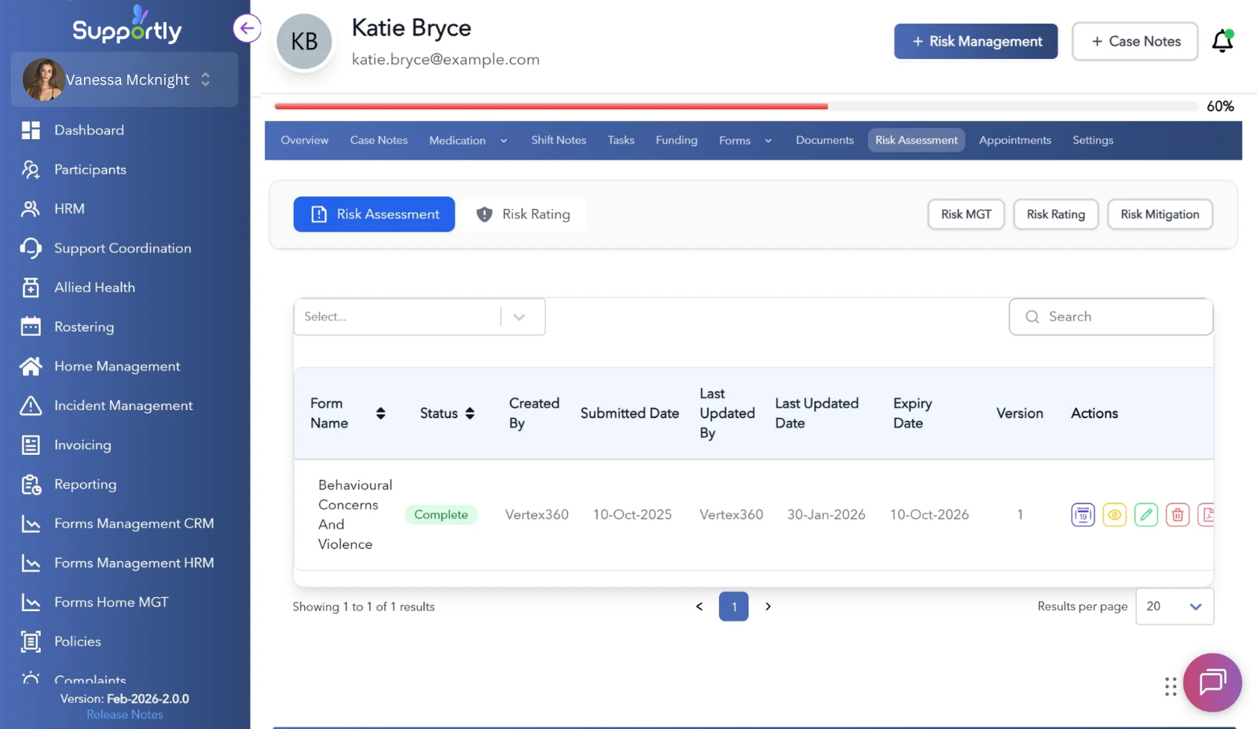Switch to the Shift Notes tab

tap(559, 140)
